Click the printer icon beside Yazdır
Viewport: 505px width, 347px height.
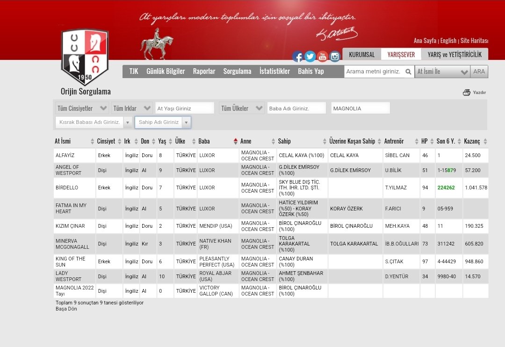tap(466, 93)
